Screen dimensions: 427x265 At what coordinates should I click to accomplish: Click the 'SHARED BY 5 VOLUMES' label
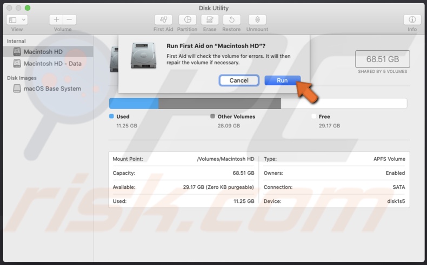382,71
